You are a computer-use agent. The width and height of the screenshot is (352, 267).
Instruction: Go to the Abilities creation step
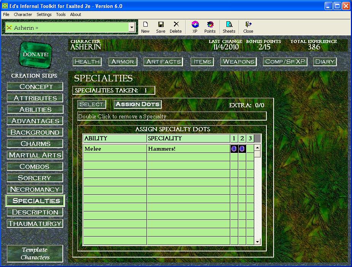35,110
